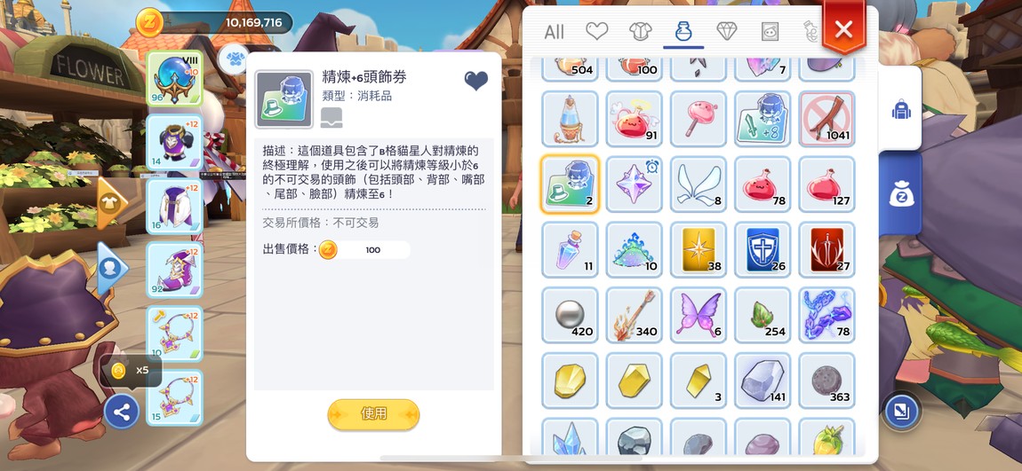
Task: Select the equipped crystal orb weapon slot
Action: click(x=175, y=78)
